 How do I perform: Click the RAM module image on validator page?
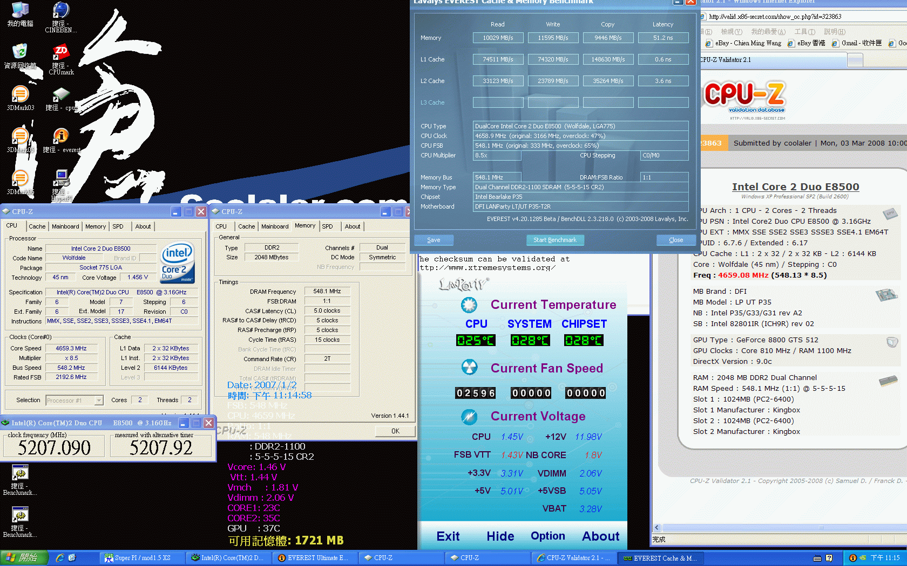tap(888, 381)
